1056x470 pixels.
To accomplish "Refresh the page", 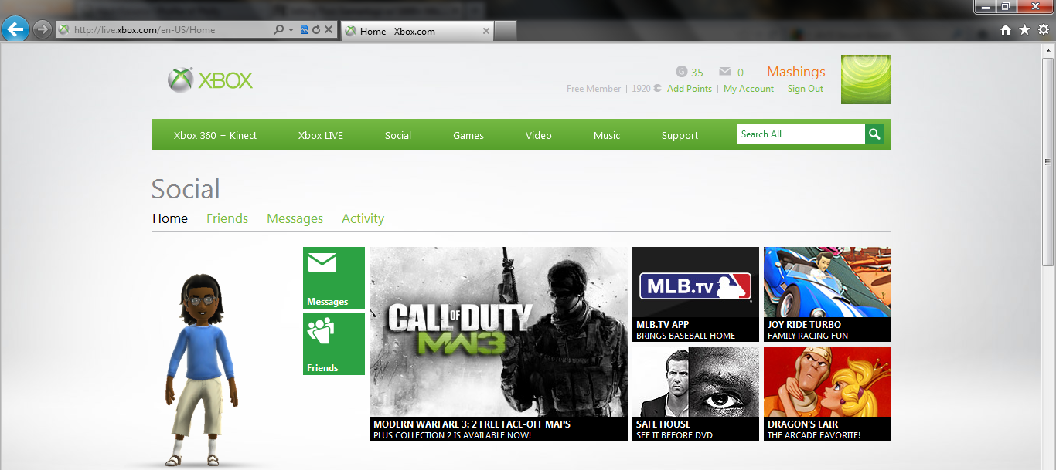I will pos(316,29).
